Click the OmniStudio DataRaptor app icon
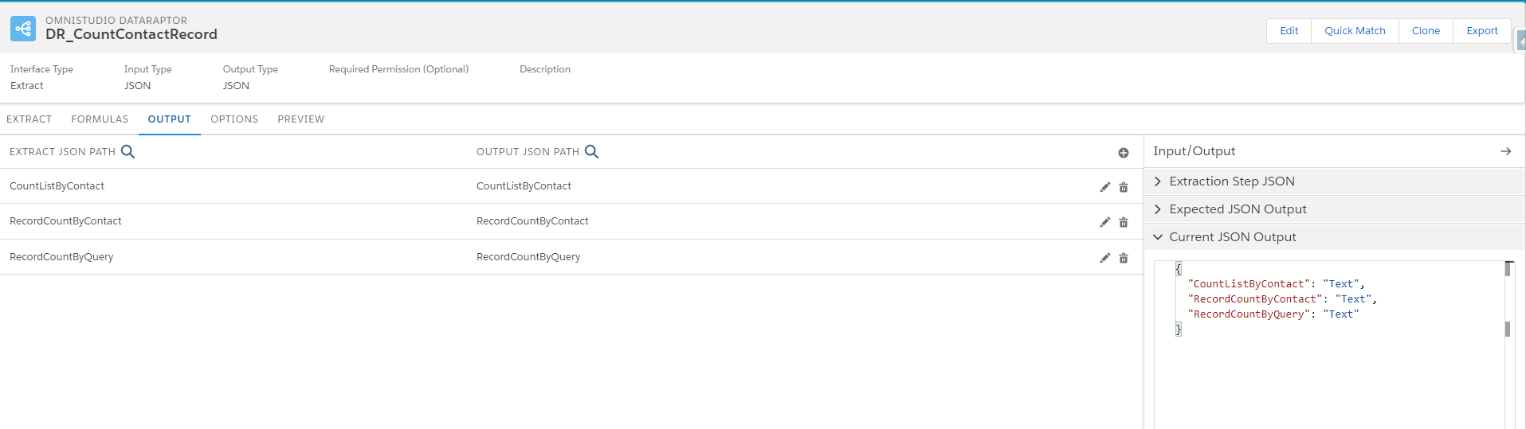The width and height of the screenshot is (1526, 429). tap(23, 29)
